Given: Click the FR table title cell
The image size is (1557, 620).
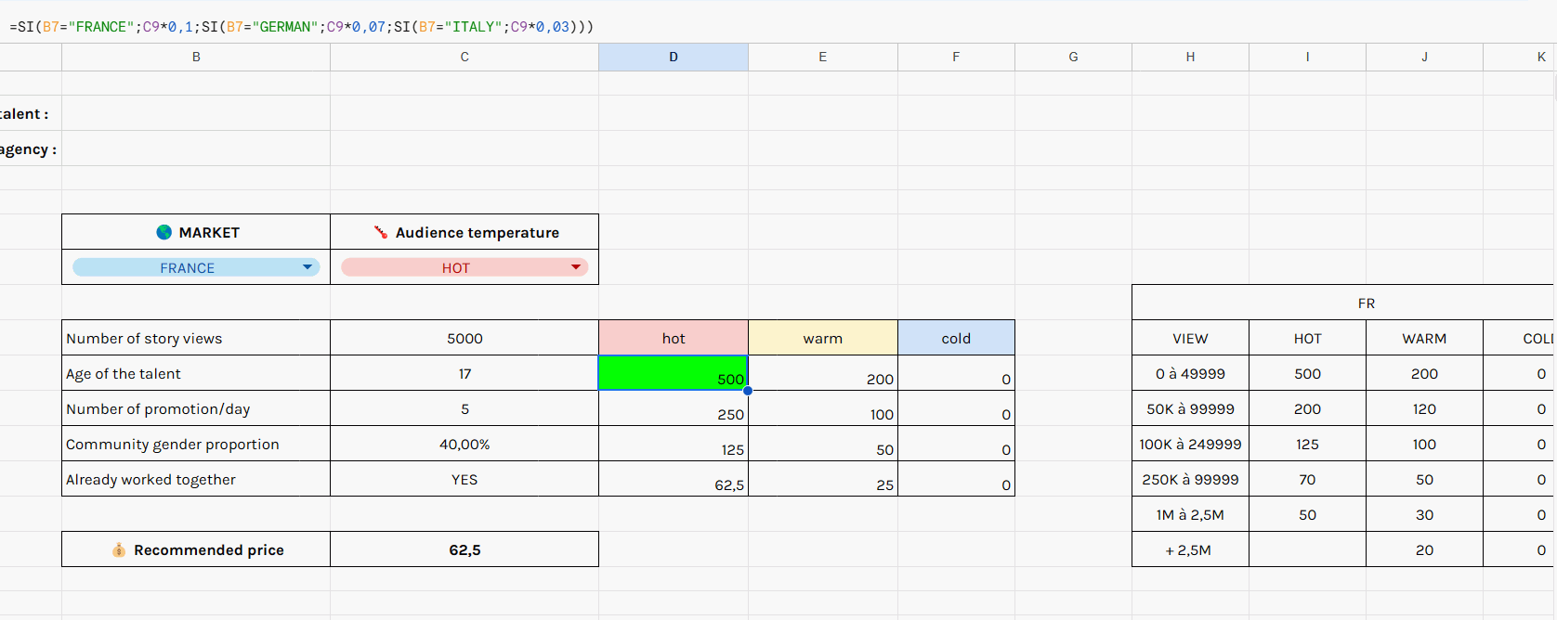Looking at the screenshot, I should point(1366,303).
